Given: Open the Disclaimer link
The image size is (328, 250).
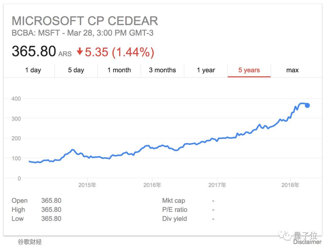Looking at the screenshot, I should (307, 242).
